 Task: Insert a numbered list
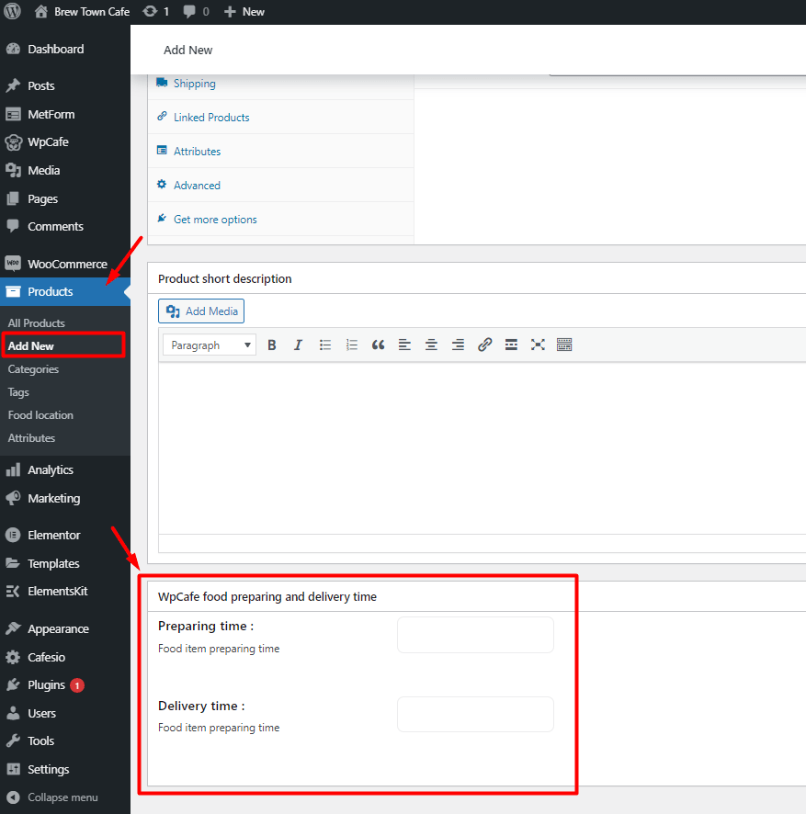(x=352, y=345)
